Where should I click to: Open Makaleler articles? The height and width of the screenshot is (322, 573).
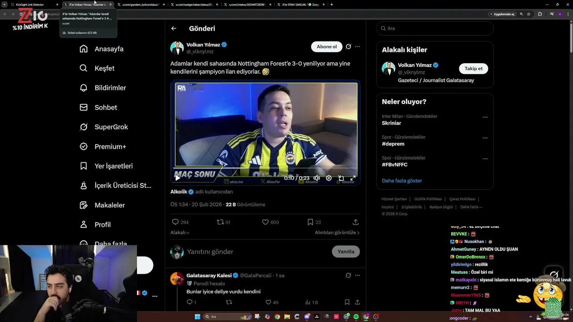pos(102,205)
